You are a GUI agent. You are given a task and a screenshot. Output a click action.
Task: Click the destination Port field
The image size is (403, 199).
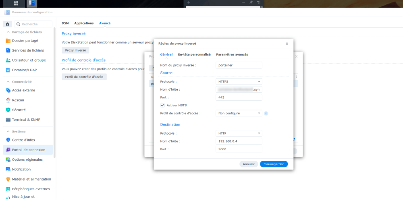pos(239,149)
